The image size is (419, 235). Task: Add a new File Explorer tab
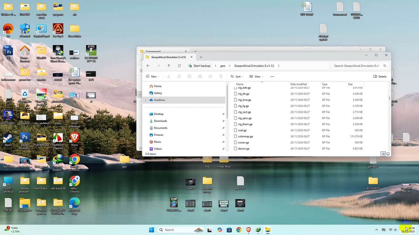click(201, 57)
